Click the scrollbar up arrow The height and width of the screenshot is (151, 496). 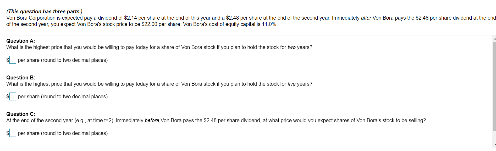pos(494,39)
